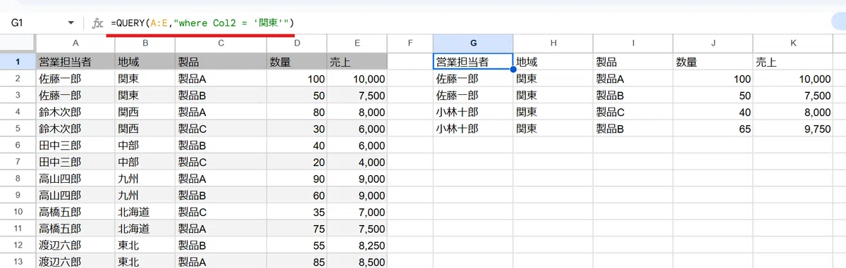Select column A header
Image resolution: width=846 pixels, height=268 pixels.
click(75, 43)
